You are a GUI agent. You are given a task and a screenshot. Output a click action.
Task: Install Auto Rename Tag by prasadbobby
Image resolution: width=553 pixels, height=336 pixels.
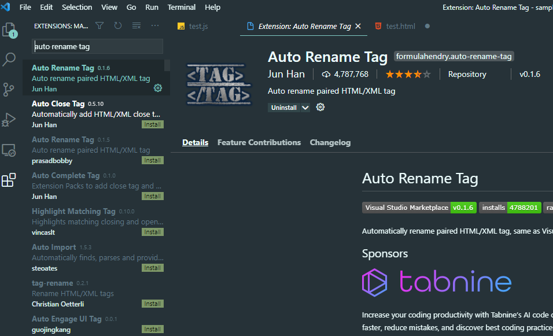(x=152, y=160)
